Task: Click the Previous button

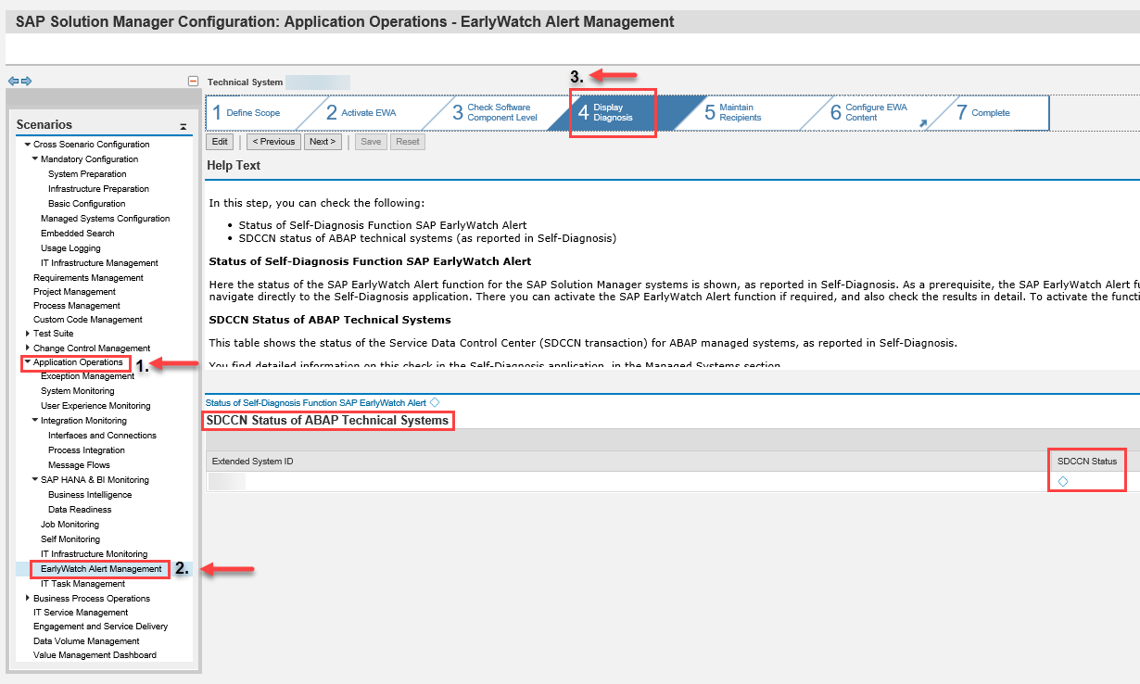Action: tap(273, 142)
